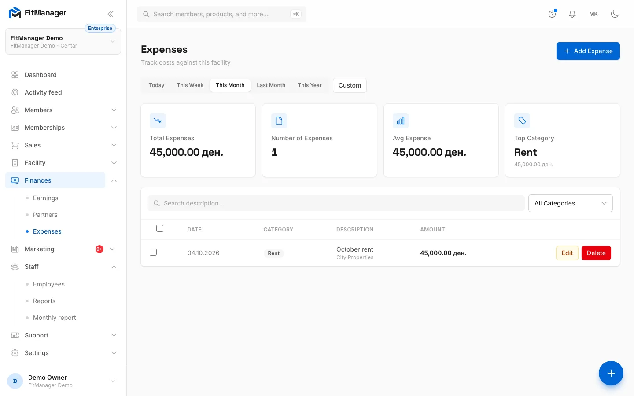Switch to the This Year tab

(310, 85)
